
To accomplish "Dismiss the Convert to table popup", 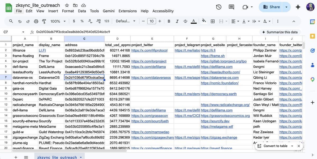I will click(299, 146).
